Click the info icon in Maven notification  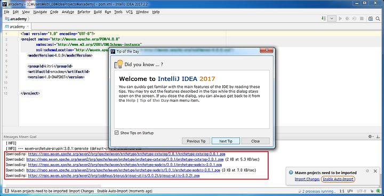[x=291, y=173]
